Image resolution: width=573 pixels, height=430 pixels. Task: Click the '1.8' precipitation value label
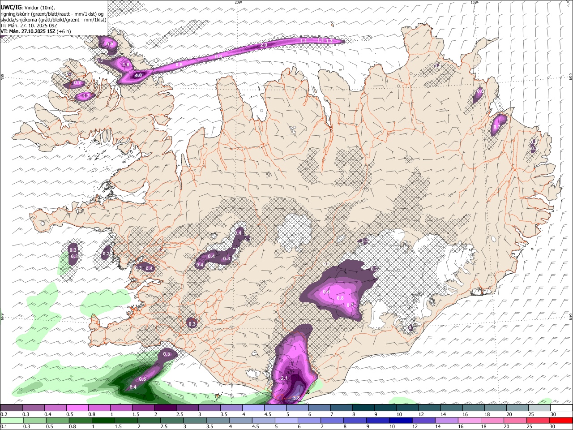click(126, 65)
